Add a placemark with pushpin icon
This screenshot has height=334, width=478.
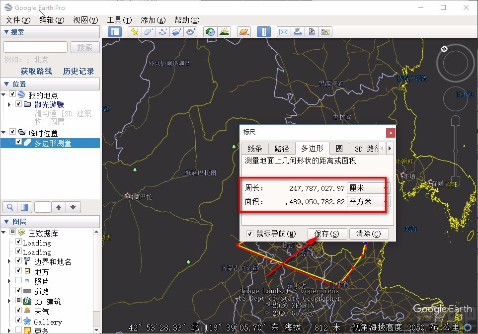(x=135, y=32)
